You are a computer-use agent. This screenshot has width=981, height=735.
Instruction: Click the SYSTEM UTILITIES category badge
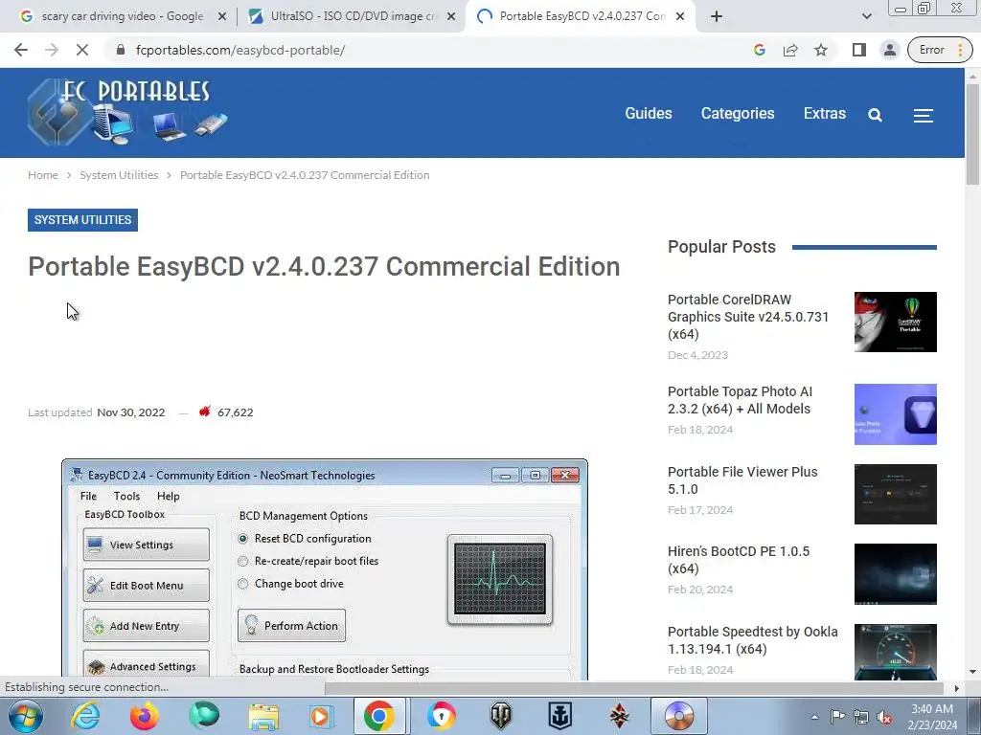[82, 220]
